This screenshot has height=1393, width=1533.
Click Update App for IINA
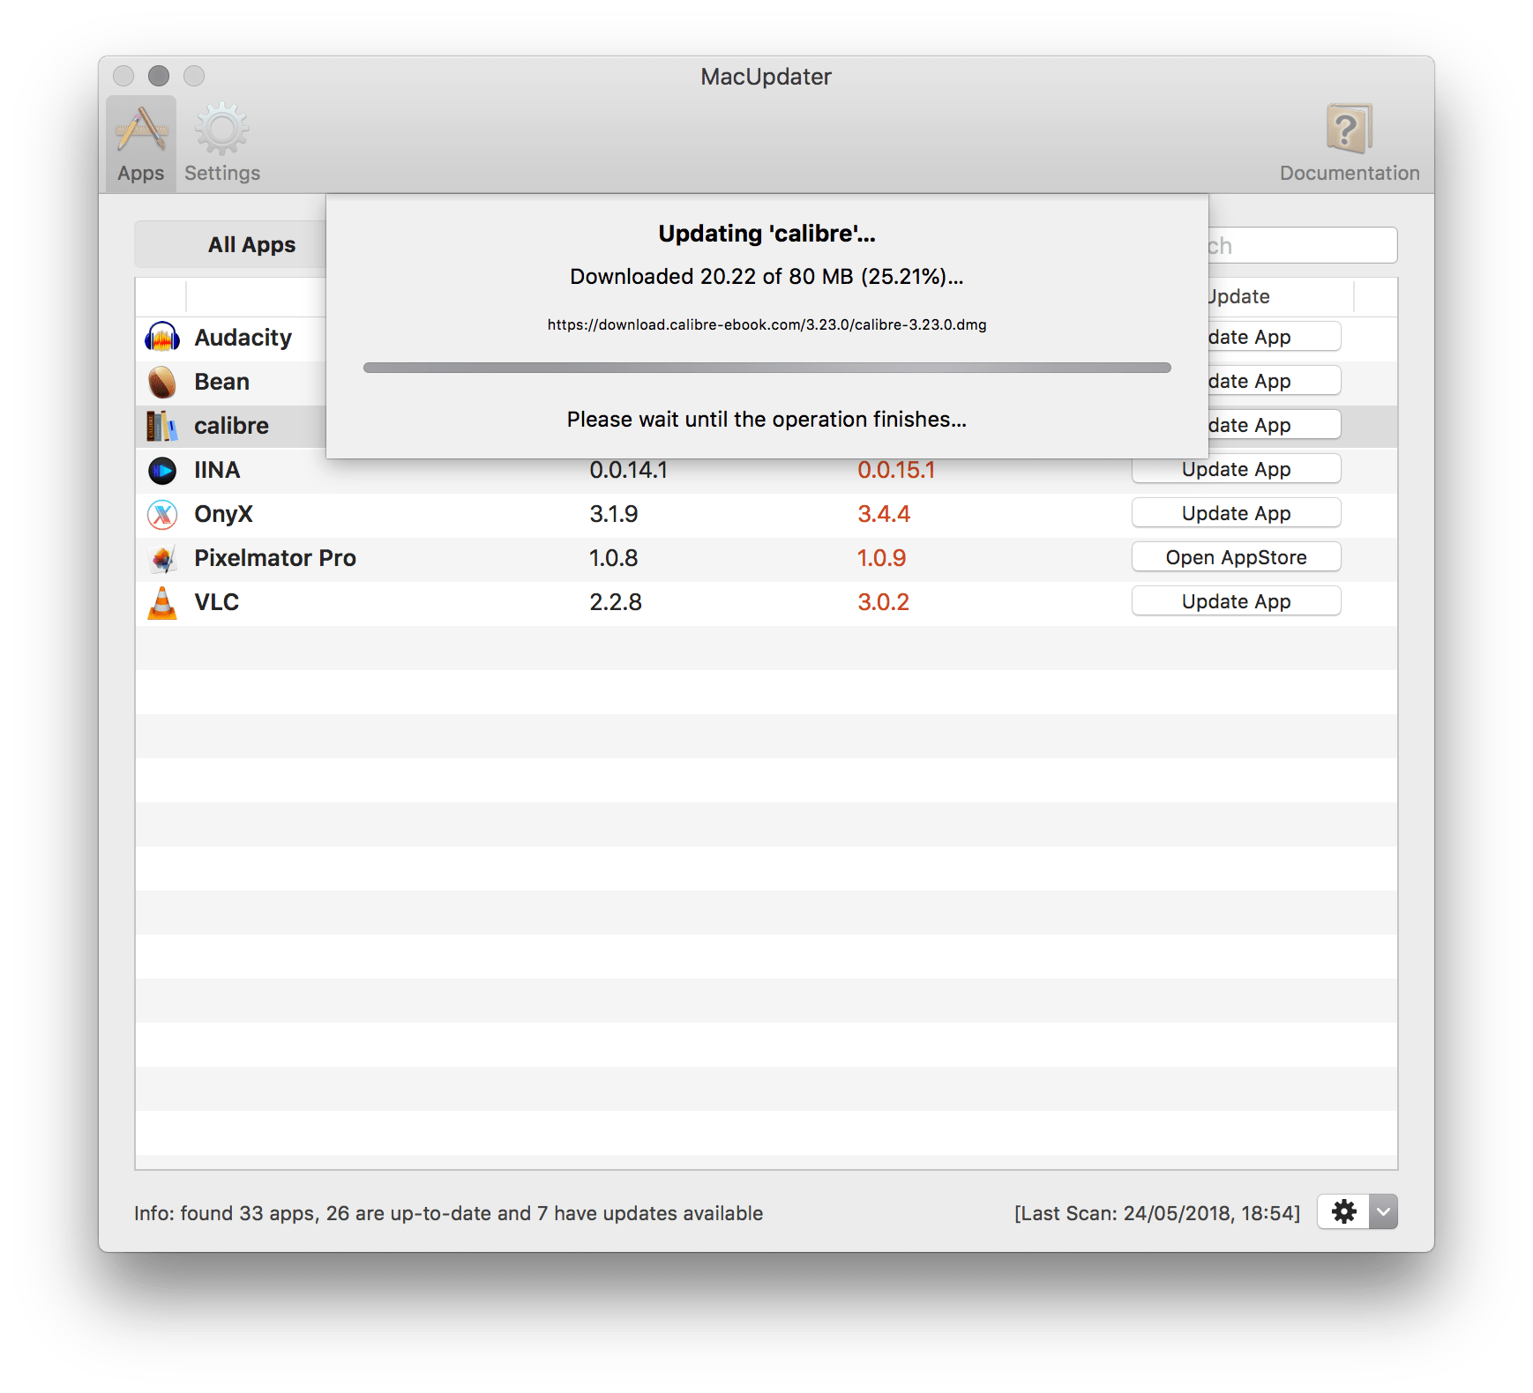pyautogui.click(x=1236, y=468)
